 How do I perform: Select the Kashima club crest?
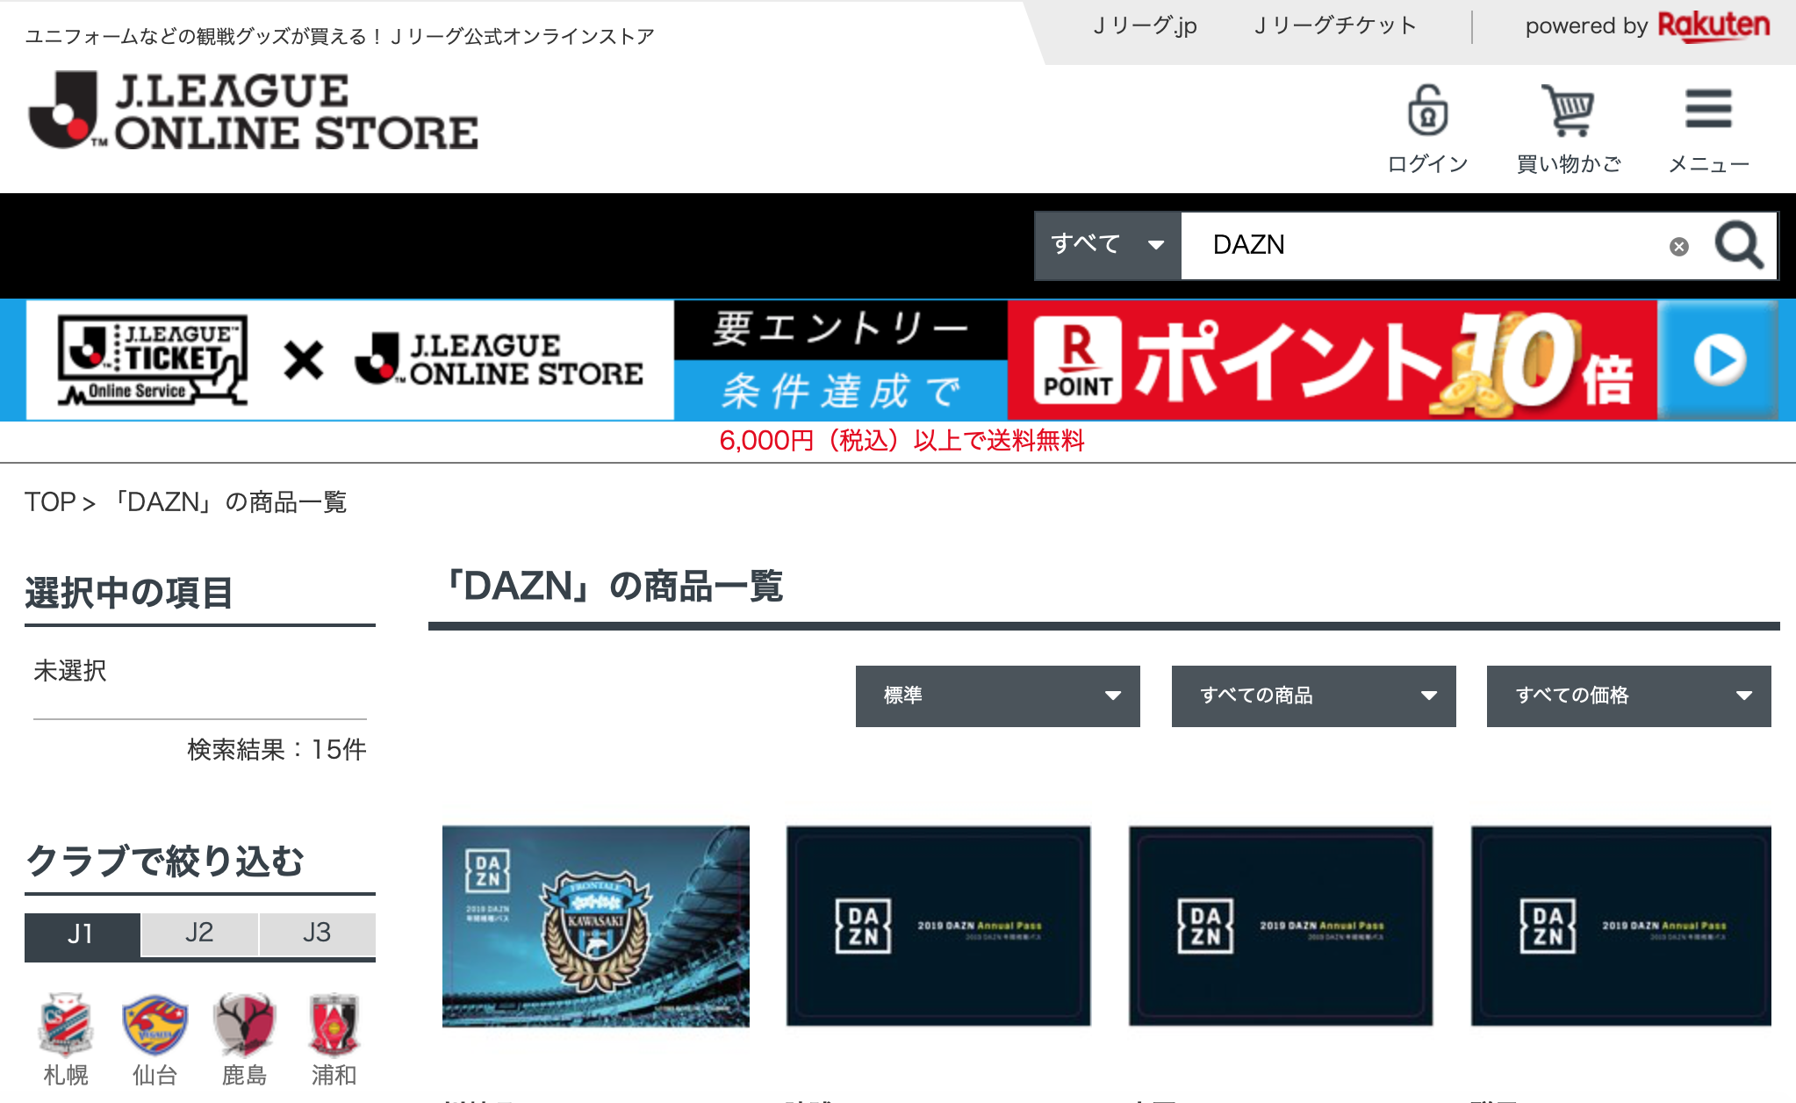244,1025
